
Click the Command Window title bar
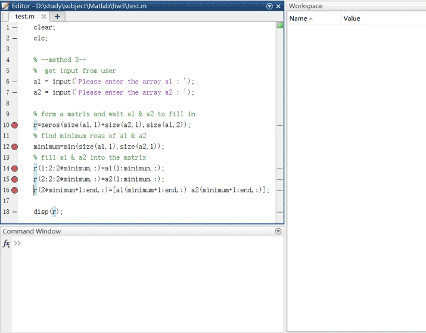[x=142, y=231]
